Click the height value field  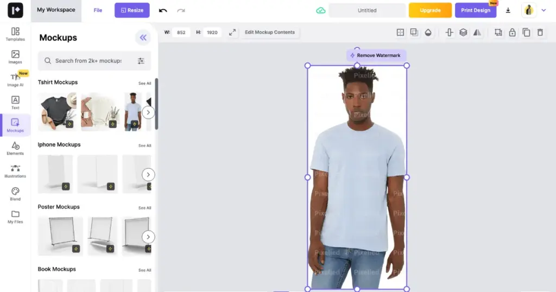(212, 32)
